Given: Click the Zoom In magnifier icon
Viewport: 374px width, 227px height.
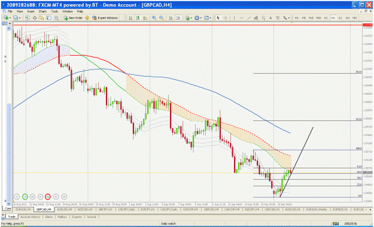Looking at the screenshot, I should pos(154,18).
